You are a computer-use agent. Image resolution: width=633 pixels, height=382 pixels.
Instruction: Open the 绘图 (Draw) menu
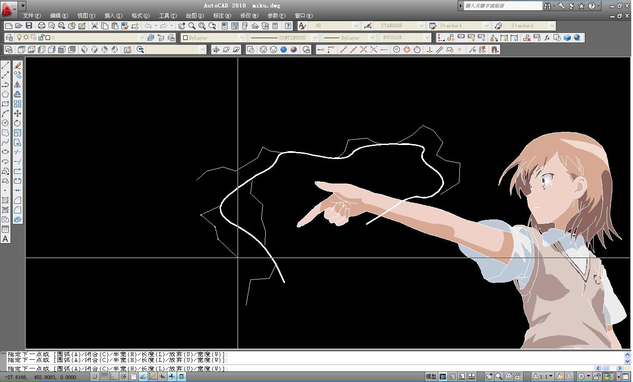tap(195, 16)
